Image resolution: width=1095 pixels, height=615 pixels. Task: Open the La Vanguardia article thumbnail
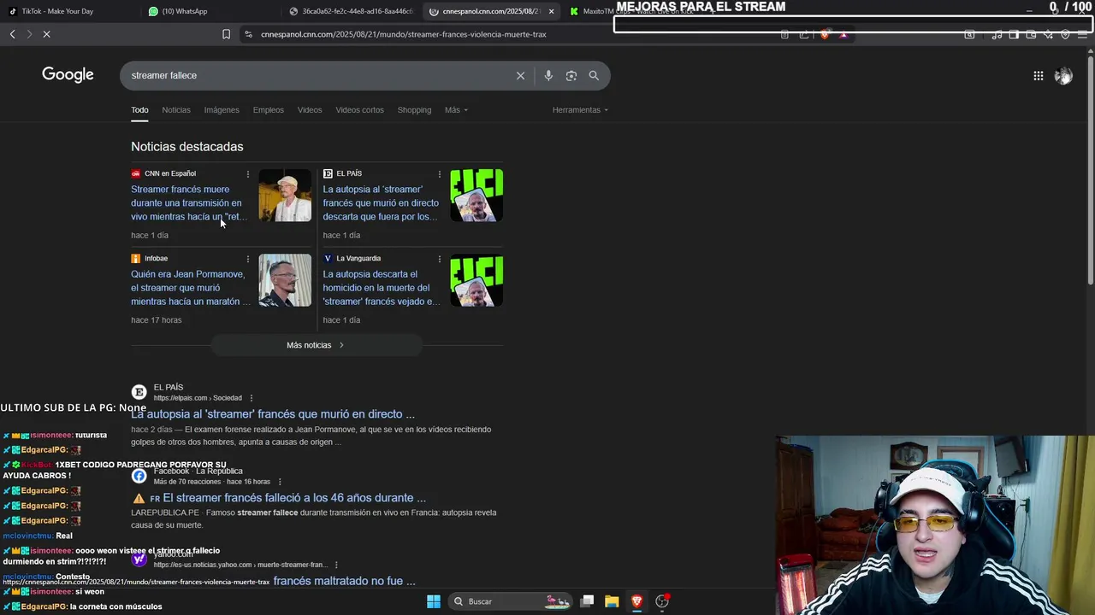tap(476, 280)
